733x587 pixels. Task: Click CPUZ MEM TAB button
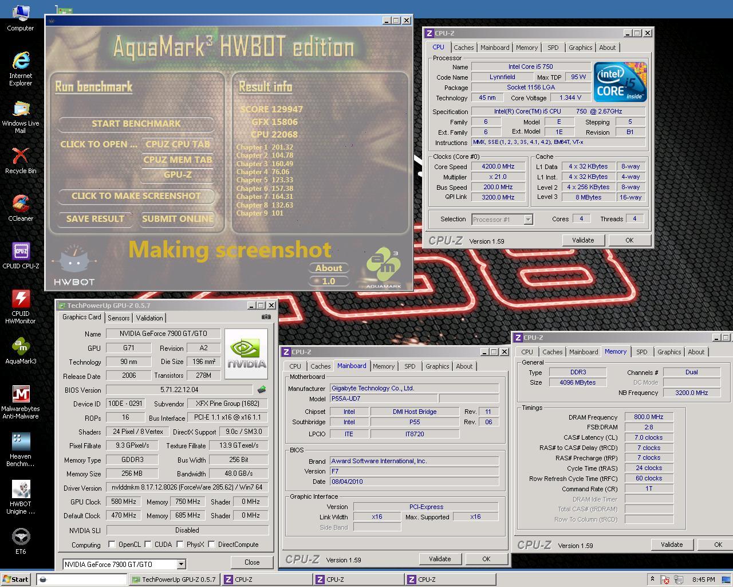click(x=178, y=159)
